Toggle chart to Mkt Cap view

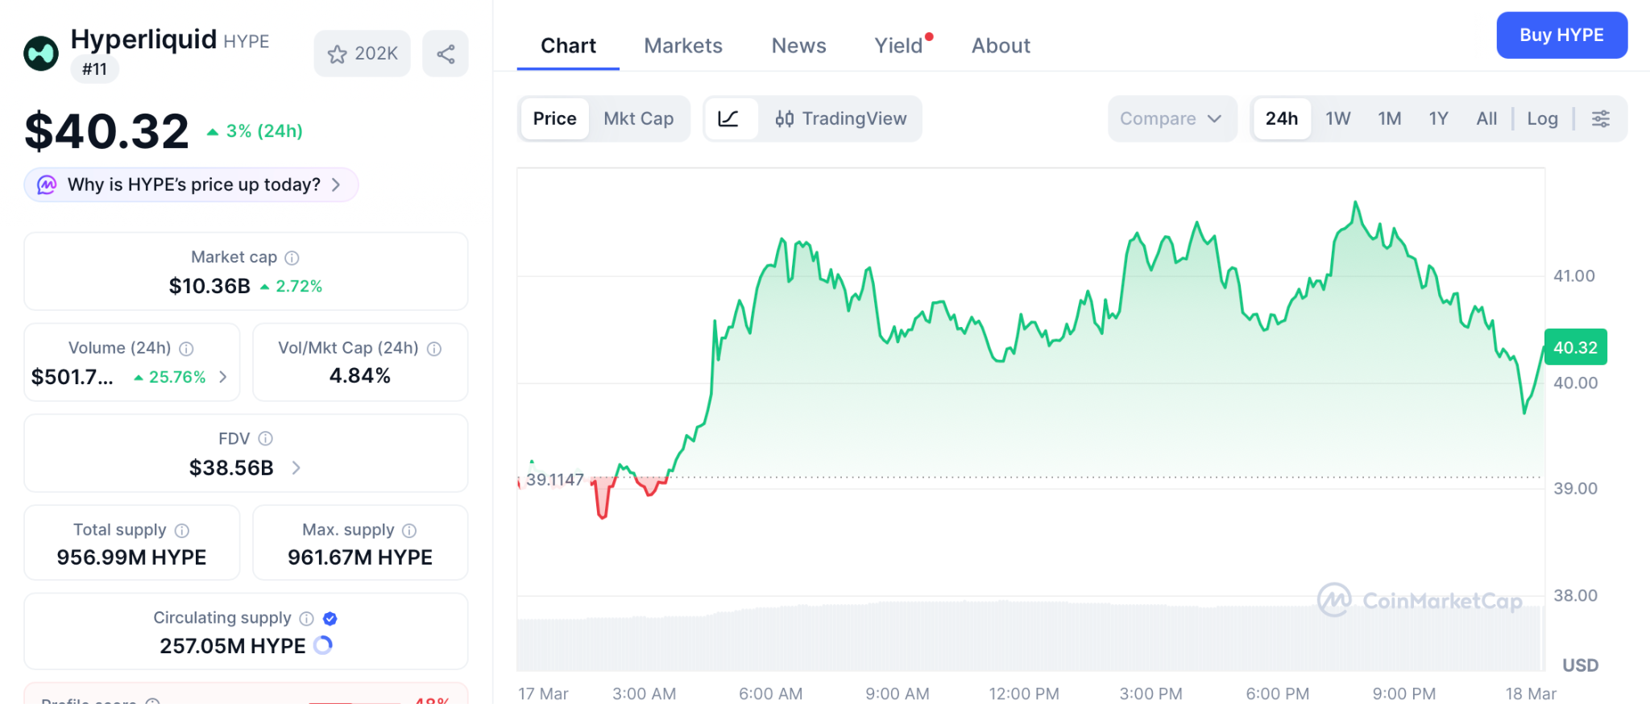point(638,119)
